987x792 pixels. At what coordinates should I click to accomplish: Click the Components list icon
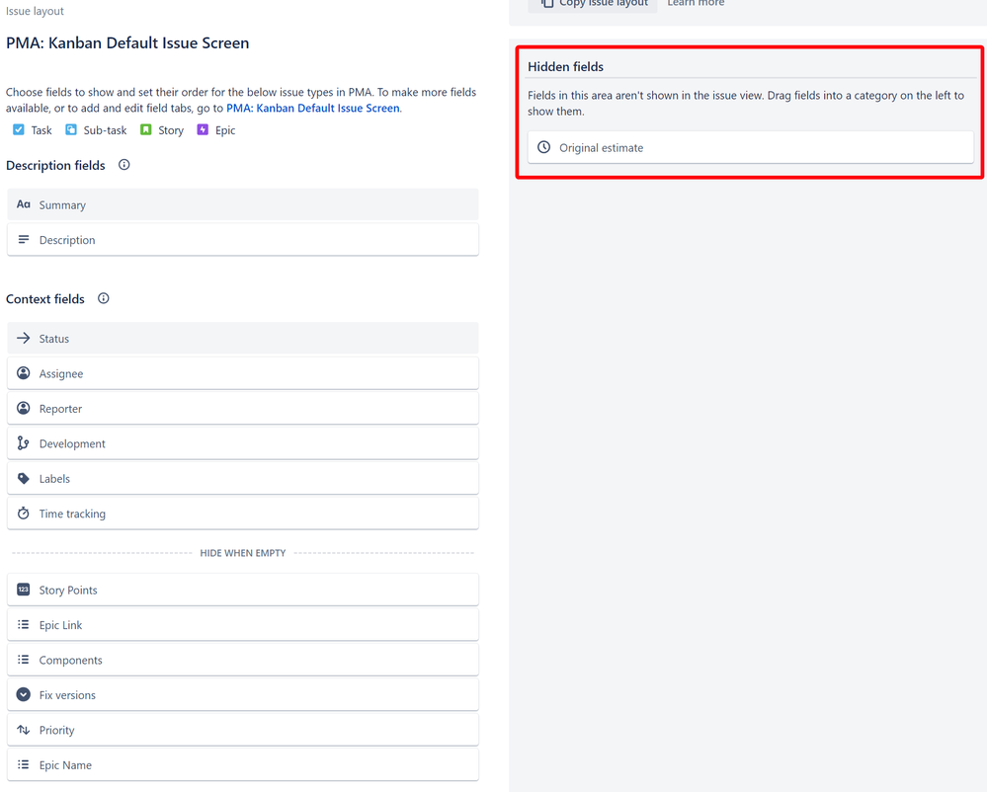tap(24, 660)
